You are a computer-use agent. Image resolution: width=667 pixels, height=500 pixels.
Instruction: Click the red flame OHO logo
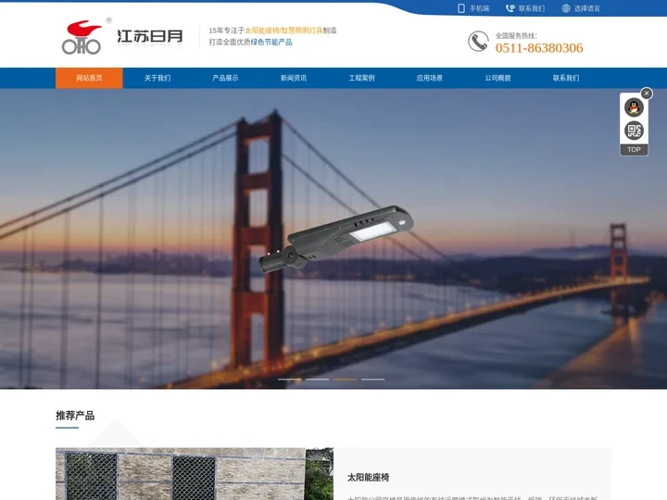coord(82,37)
